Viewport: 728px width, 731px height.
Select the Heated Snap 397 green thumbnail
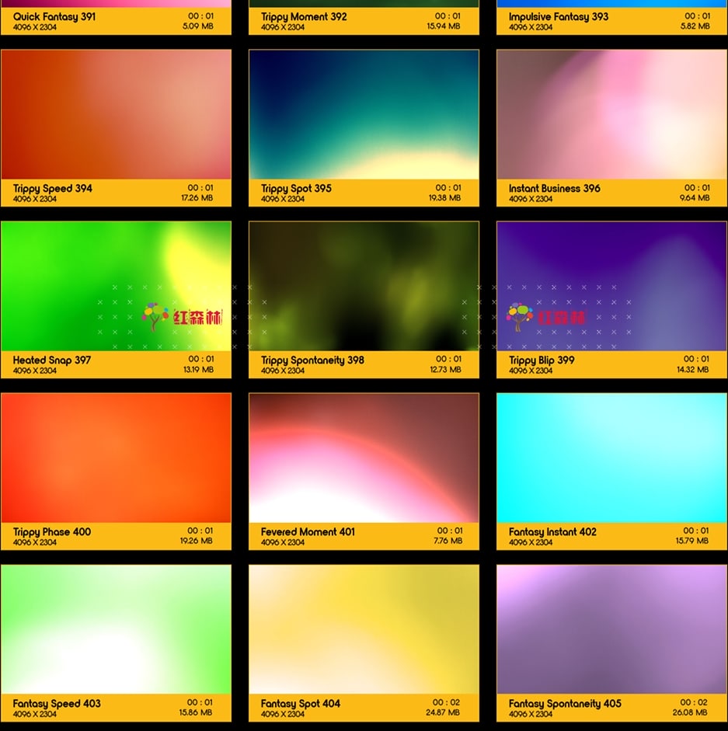pyautogui.click(x=116, y=286)
